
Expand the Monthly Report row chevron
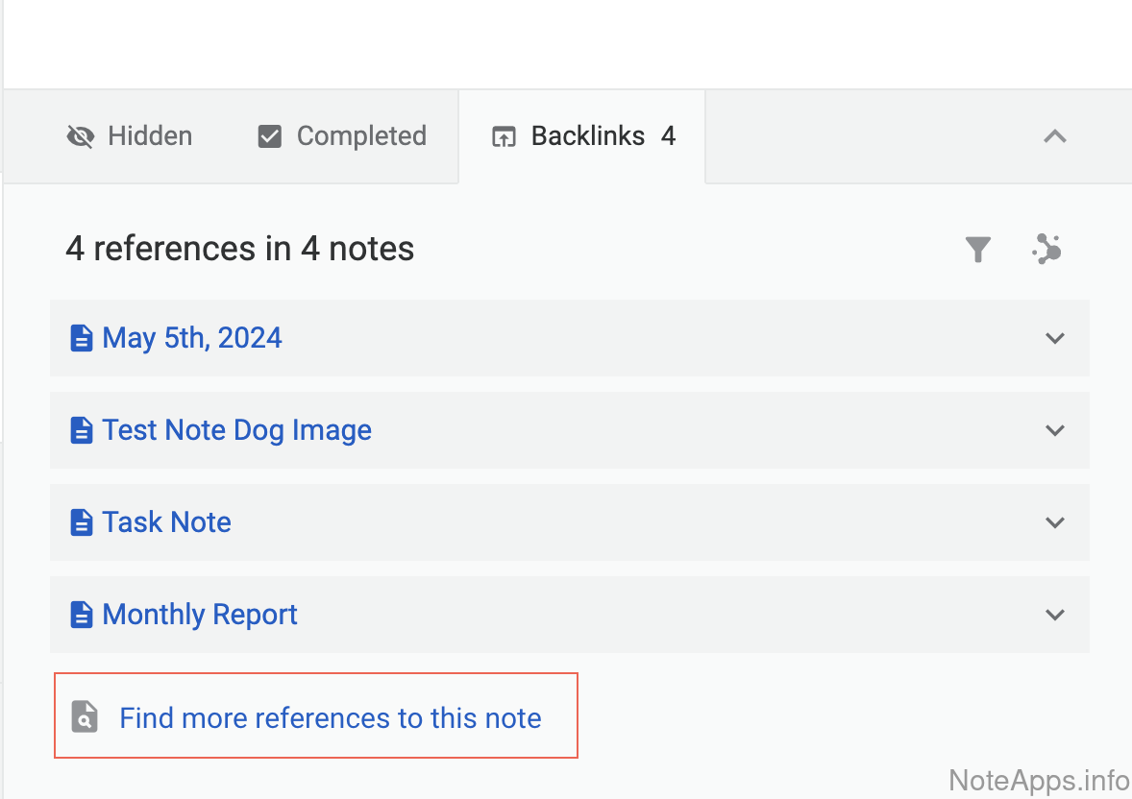point(1055,615)
